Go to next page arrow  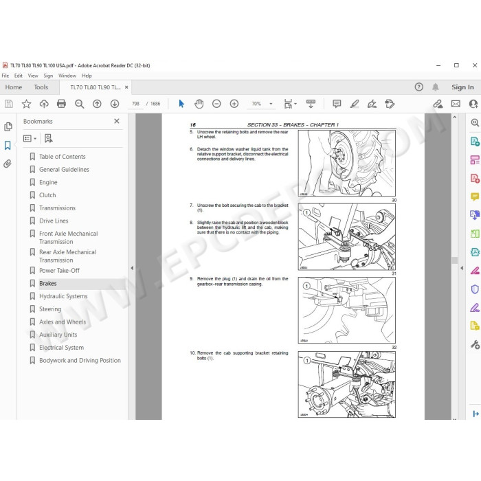coord(115,104)
